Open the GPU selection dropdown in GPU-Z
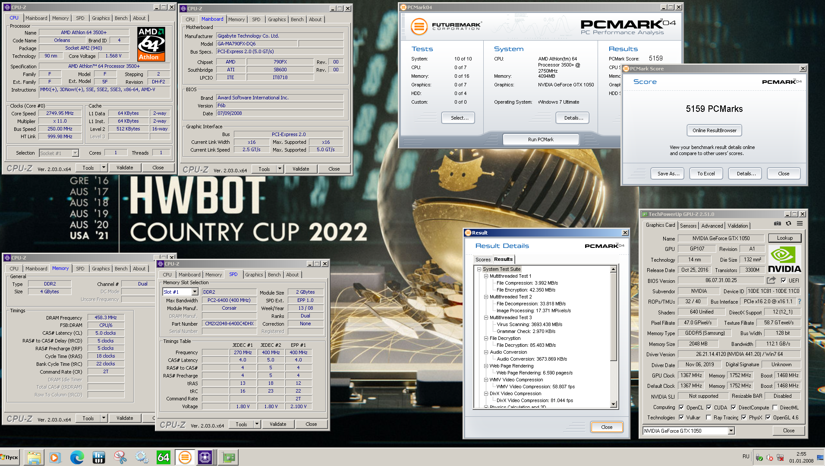The width and height of the screenshot is (825, 466). (731, 431)
